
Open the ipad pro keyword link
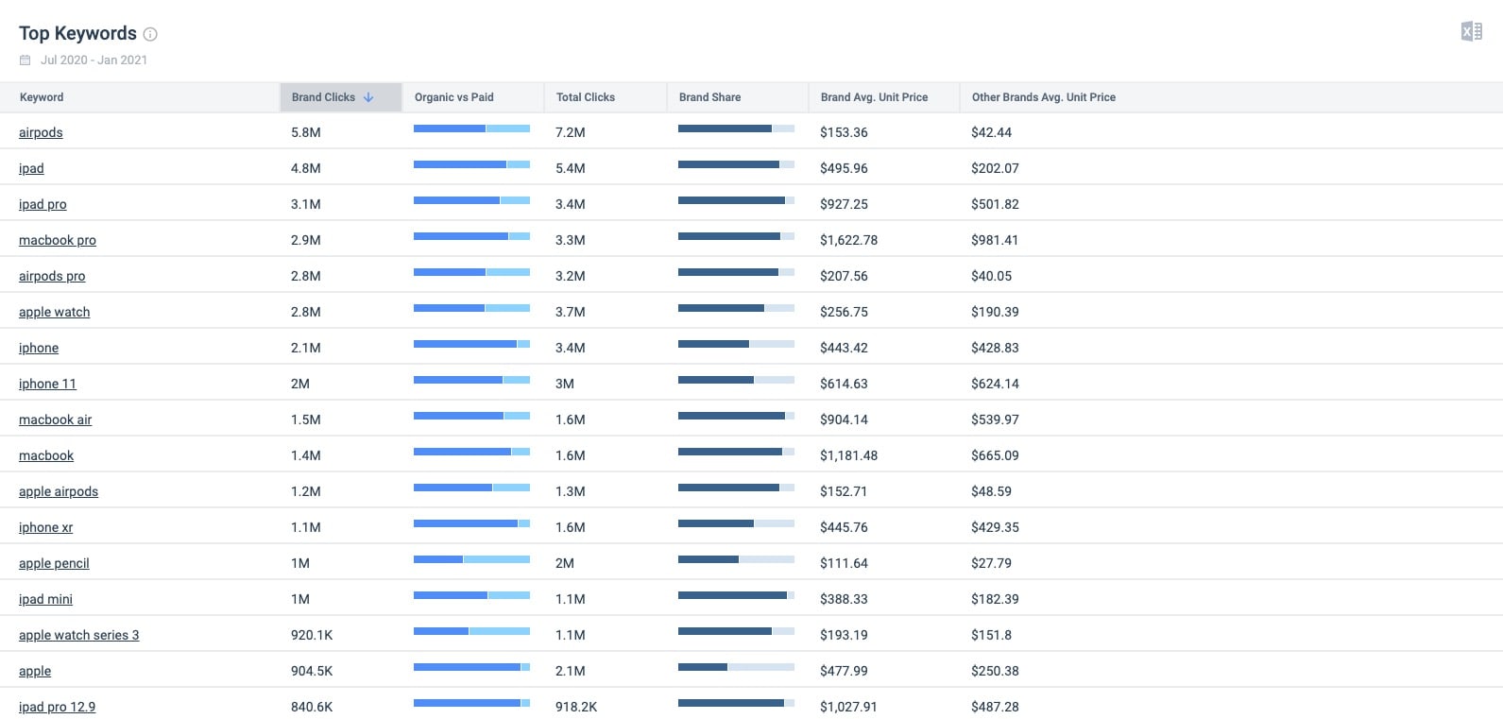43,204
